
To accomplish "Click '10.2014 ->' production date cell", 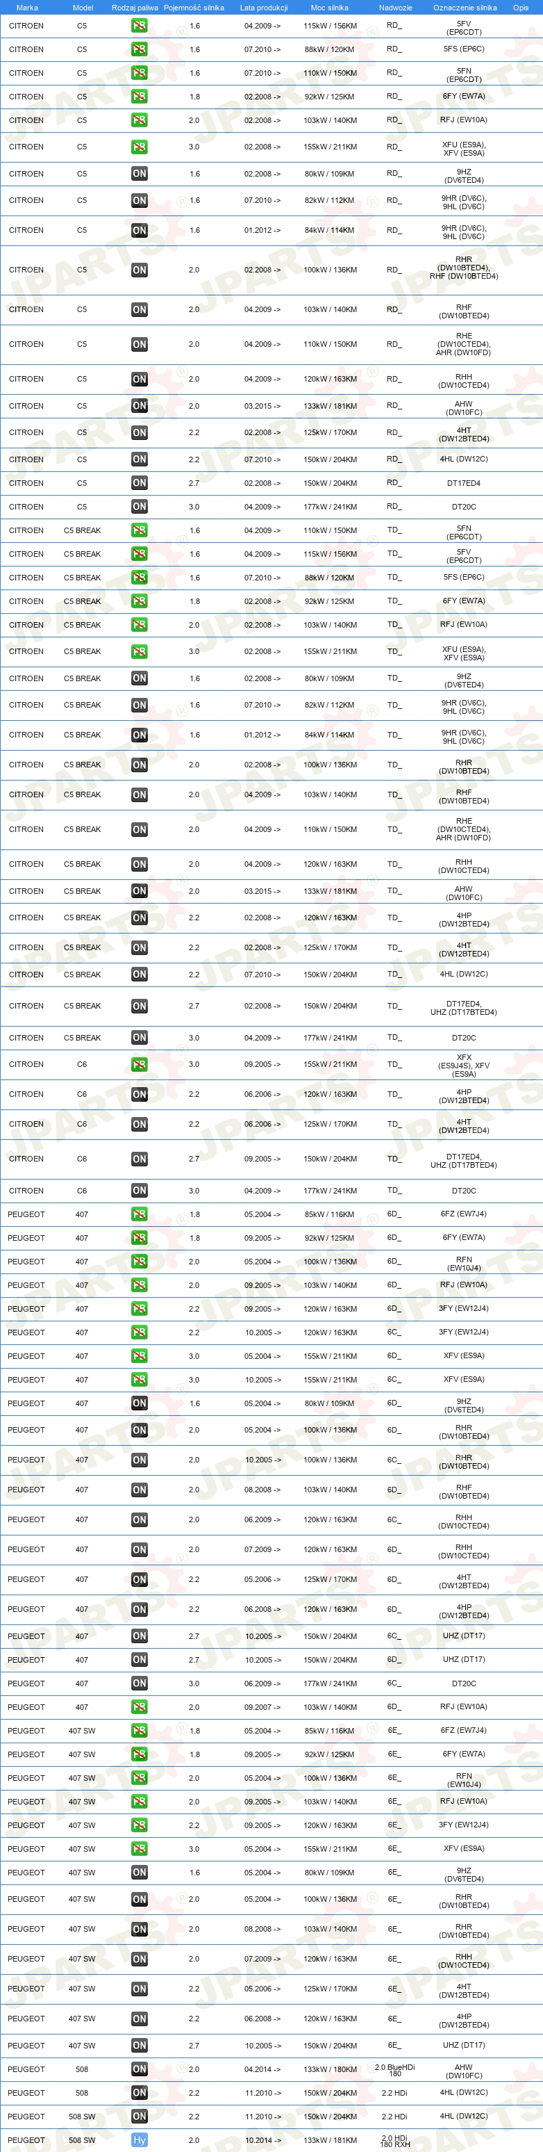I will coord(262,2140).
